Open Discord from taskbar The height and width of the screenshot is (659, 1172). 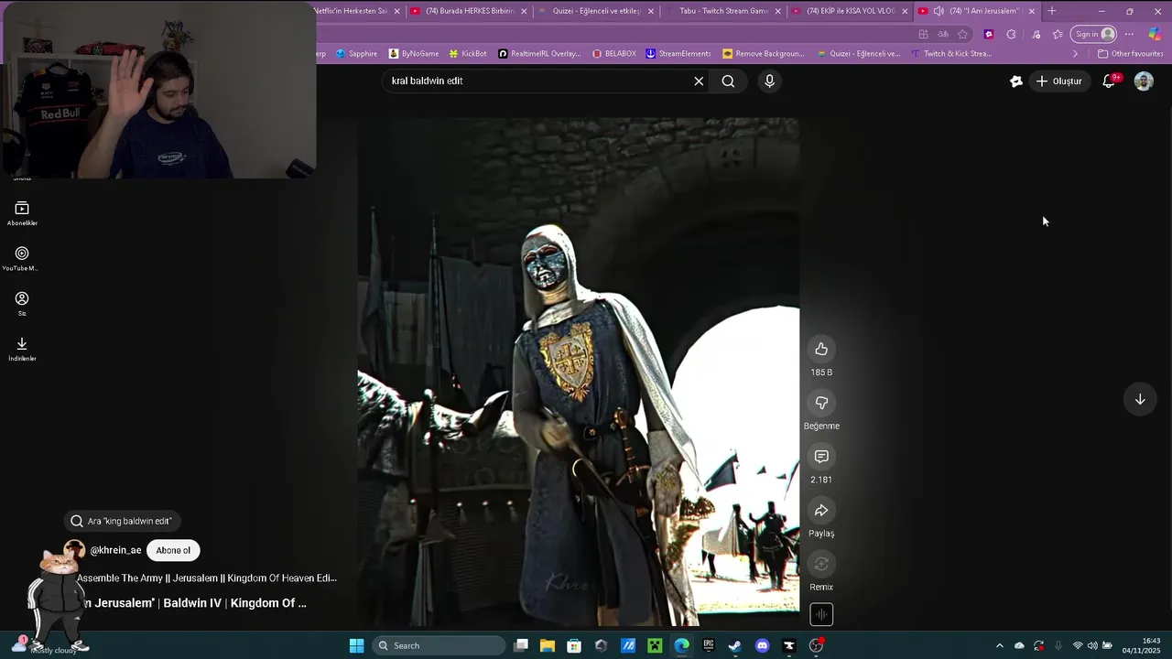[x=762, y=645]
